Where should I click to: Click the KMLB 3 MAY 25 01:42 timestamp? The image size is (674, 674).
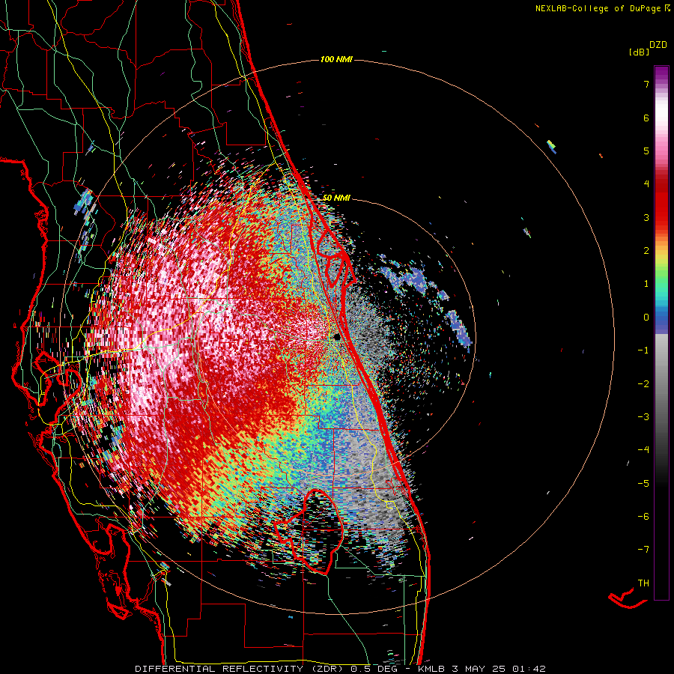(x=482, y=669)
